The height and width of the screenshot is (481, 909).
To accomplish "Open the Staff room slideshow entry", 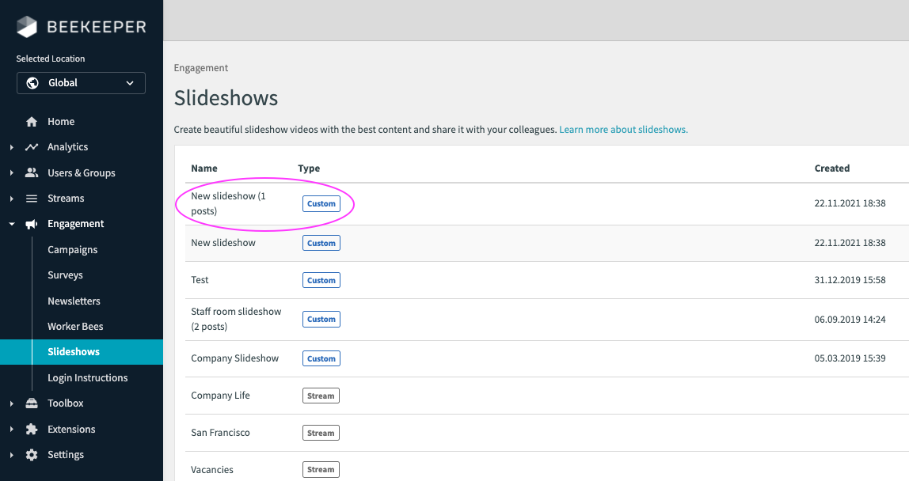I will coord(236,319).
